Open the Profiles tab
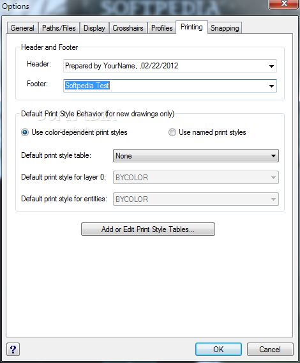 [162, 28]
